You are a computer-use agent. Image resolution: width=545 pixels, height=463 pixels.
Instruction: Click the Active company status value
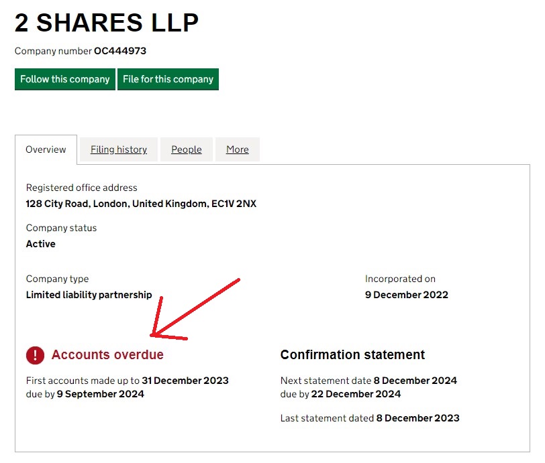point(41,244)
